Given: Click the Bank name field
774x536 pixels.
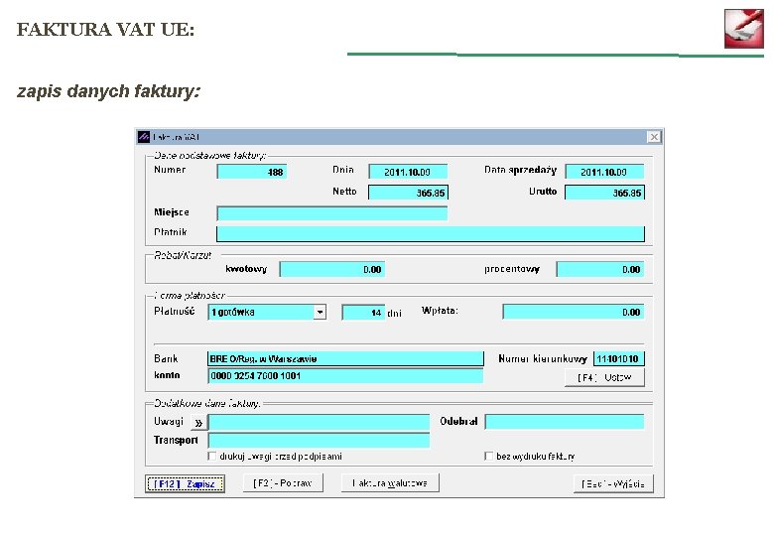Looking at the screenshot, I should (345, 358).
